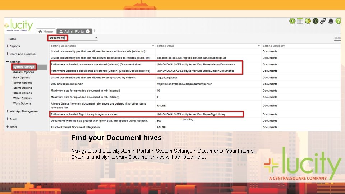Image resolution: width=345 pixels, height=194 pixels.
Task: Select the white list document types row
Action: click(x=195, y=51)
